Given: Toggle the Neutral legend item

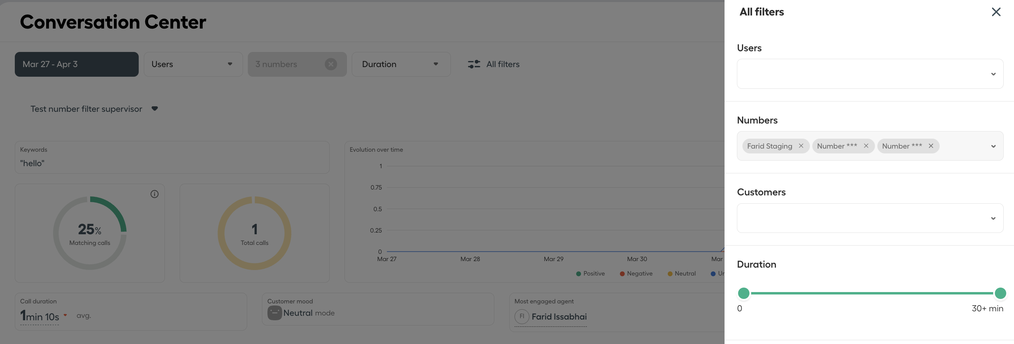Looking at the screenshot, I should 682,273.
